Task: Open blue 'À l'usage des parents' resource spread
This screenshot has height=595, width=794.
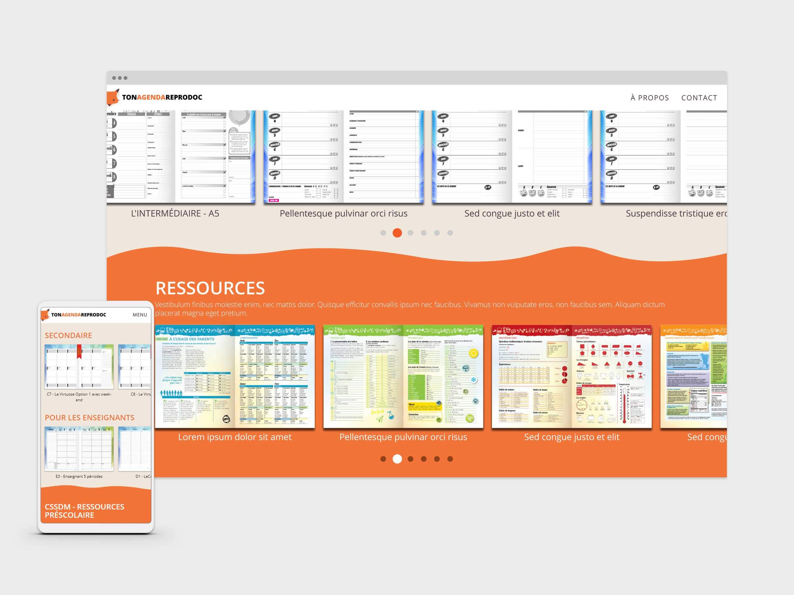Action: (235, 377)
